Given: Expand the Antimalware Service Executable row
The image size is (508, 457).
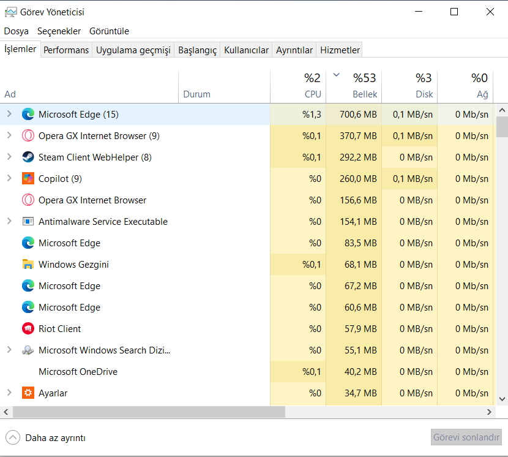Looking at the screenshot, I should click(x=9, y=221).
